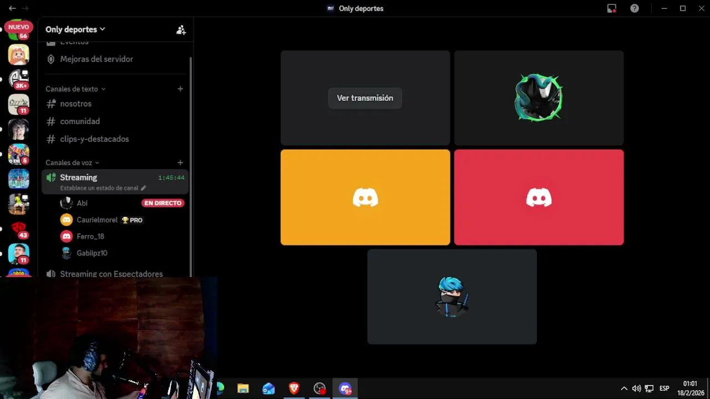Click the EN DIRECTO badge
The image size is (710, 399).
[163, 203]
